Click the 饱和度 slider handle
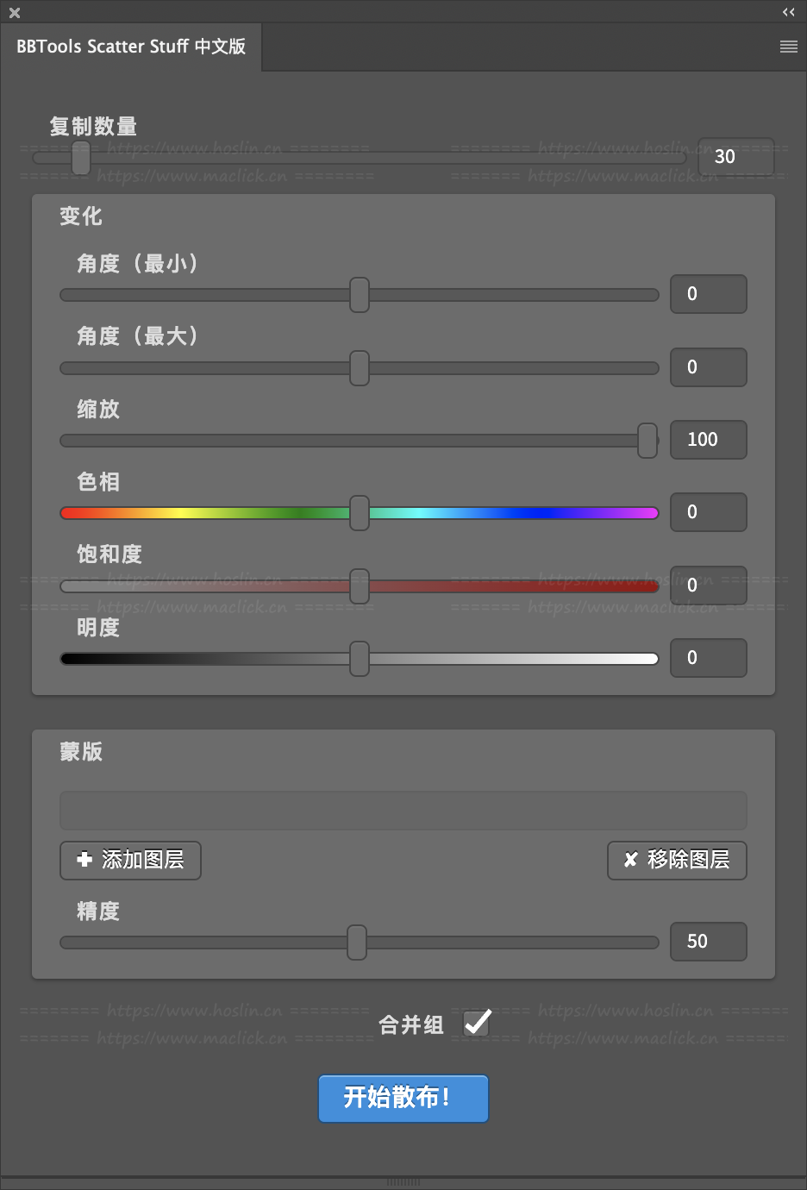Image resolution: width=807 pixels, height=1190 pixels. coord(360,586)
